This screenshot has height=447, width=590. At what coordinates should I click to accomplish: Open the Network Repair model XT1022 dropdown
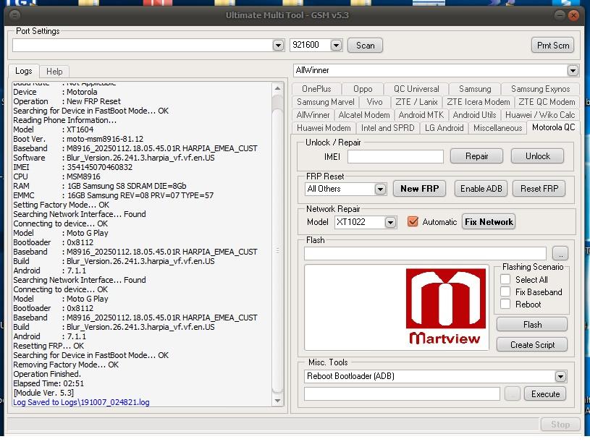(390, 222)
